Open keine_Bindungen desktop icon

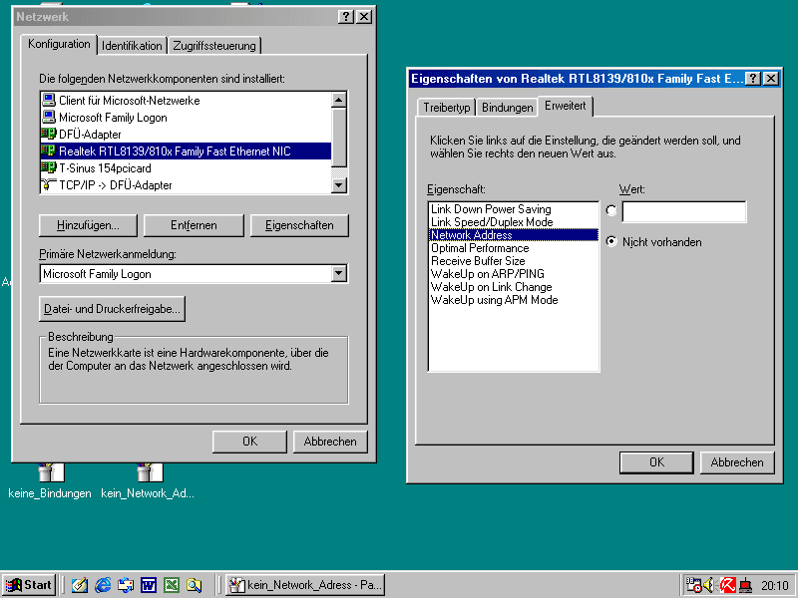tap(50, 480)
